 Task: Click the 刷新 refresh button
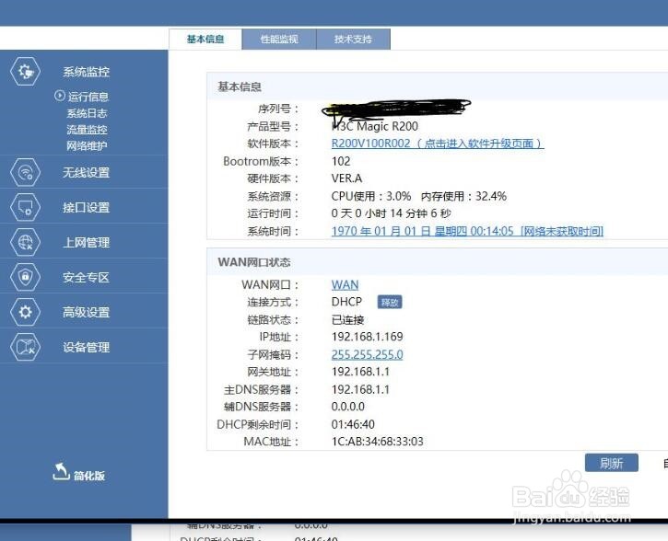pos(612,463)
